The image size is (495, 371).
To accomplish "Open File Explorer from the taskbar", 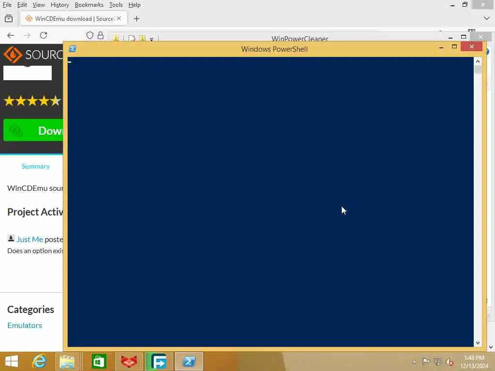I will tap(67, 361).
